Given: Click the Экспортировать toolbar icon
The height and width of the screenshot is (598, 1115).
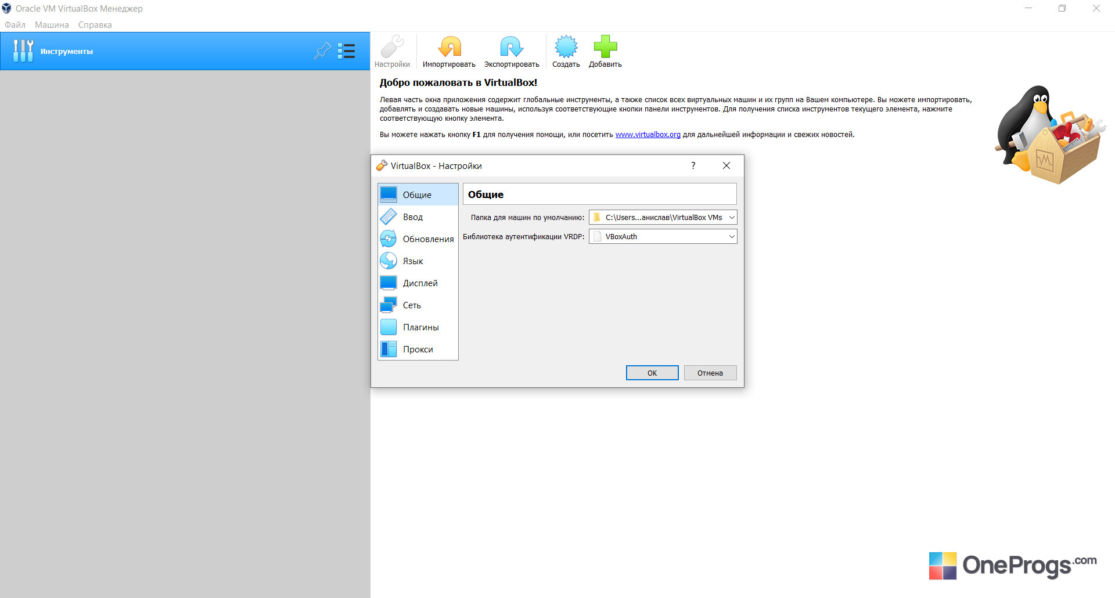Looking at the screenshot, I should pyautogui.click(x=512, y=46).
